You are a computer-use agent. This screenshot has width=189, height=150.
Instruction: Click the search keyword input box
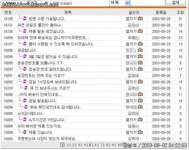click(148, 3)
